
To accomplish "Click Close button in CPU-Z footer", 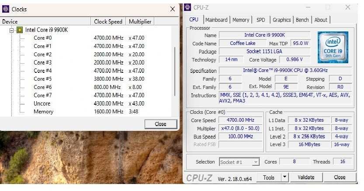I will [340, 177].
